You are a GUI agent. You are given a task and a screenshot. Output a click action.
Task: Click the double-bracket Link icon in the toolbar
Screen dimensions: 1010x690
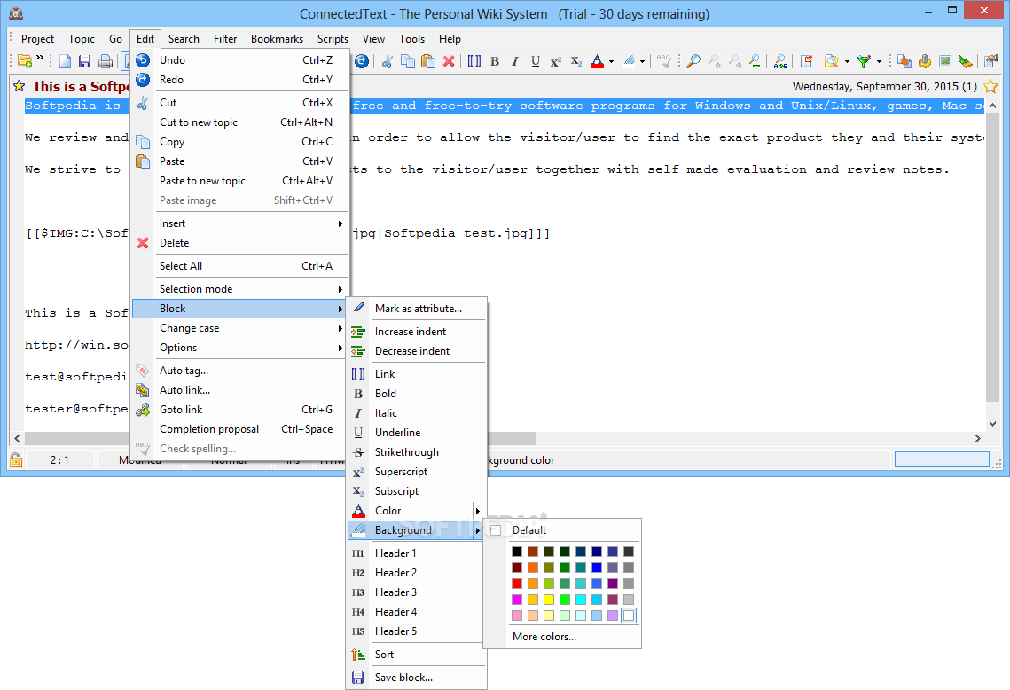pos(474,61)
